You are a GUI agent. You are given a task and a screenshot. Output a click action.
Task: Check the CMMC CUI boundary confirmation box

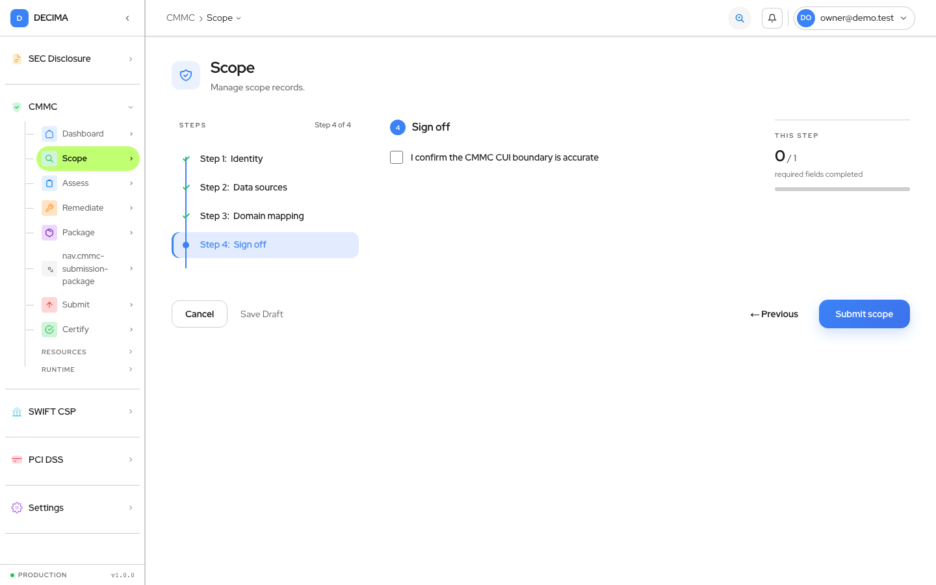coord(396,157)
